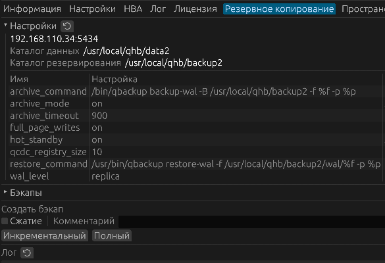Open the HBA tab

pyautogui.click(x=133, y=9)
